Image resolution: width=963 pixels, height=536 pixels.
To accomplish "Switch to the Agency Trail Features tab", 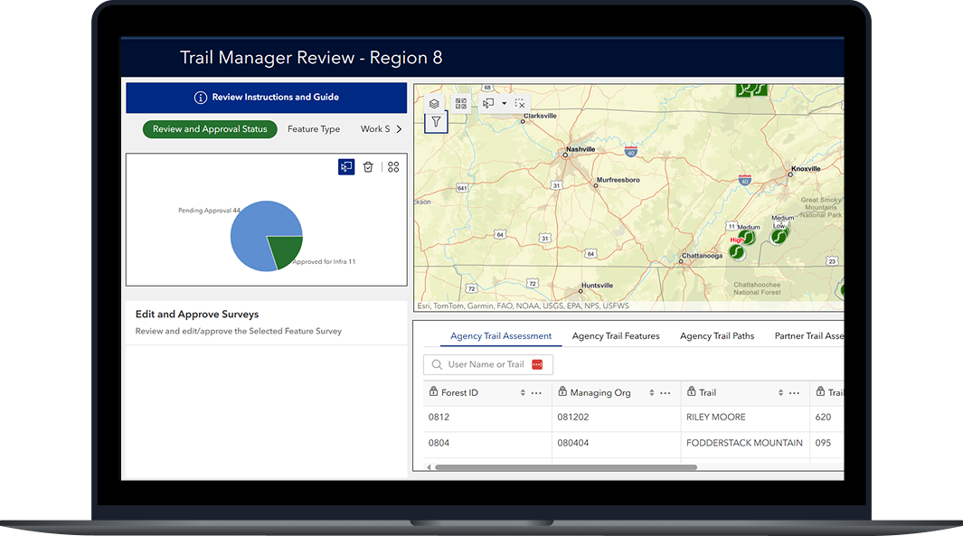I will [x=616, y=335].
